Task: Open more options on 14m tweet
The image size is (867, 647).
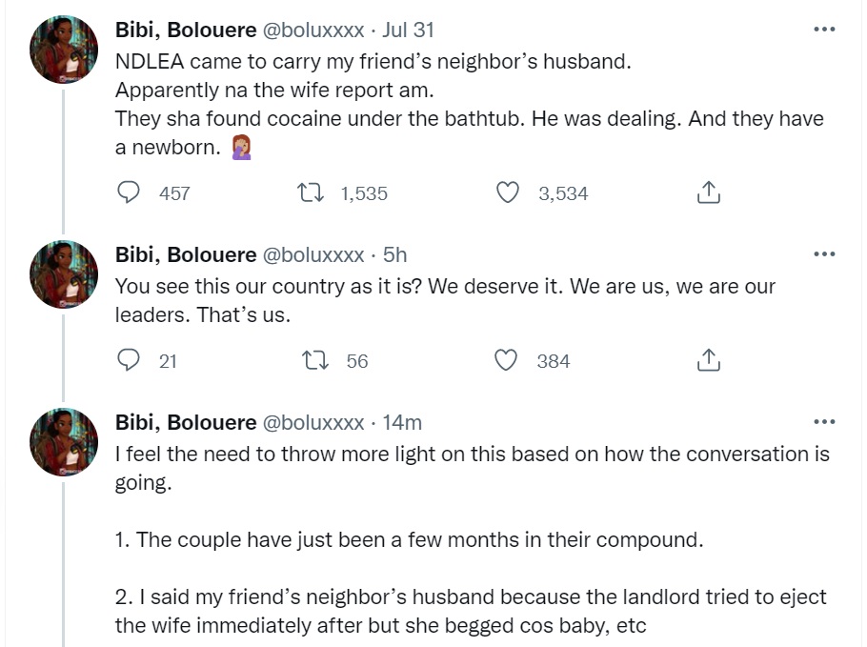Action: pos(824,422)
